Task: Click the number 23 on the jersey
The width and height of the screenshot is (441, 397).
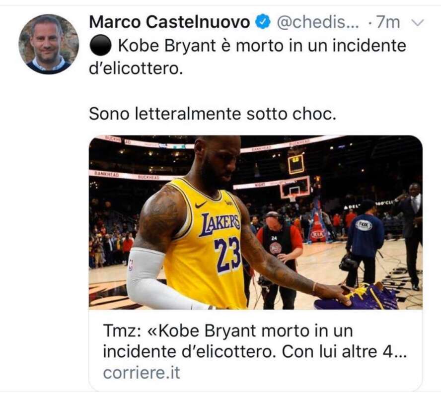Action: pyautogui.click(x=227, y=254)
